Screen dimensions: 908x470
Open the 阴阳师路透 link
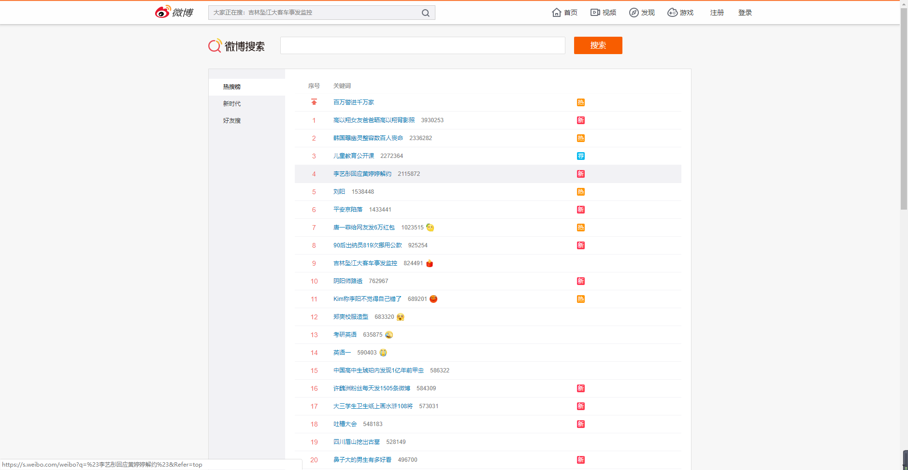pyautogui.click(x=347, y=281)
